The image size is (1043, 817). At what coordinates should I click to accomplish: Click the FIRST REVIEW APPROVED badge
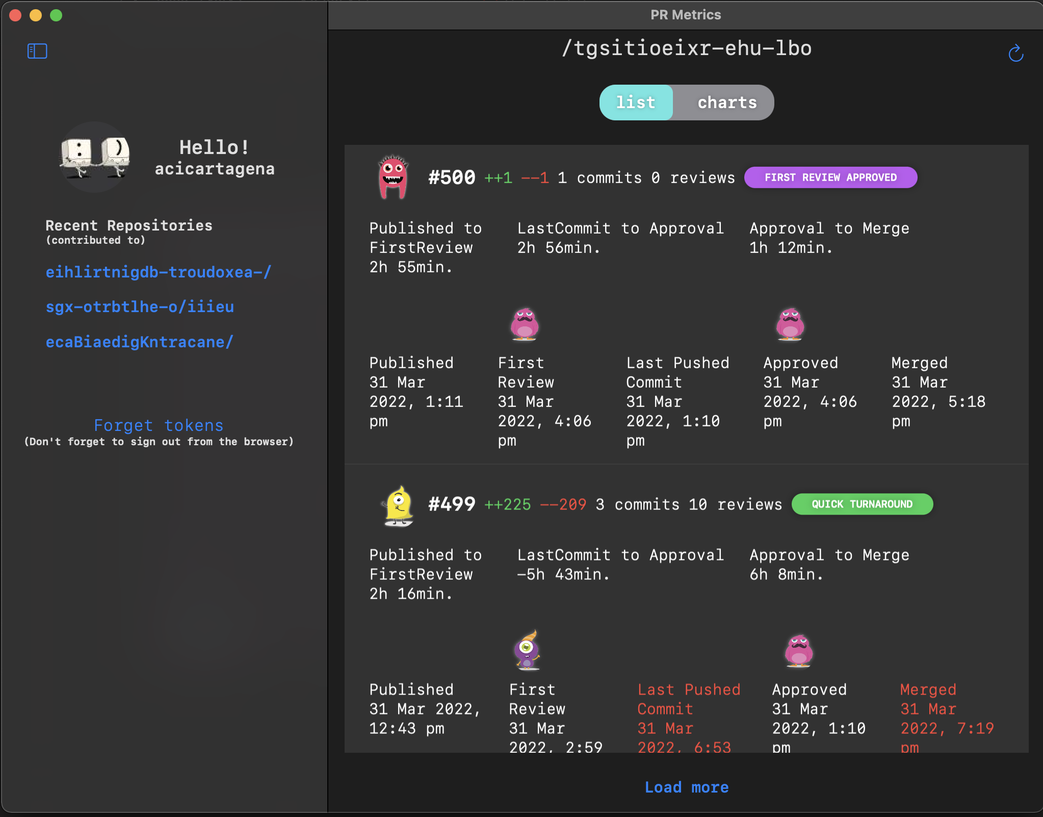(x=830, y=177)
